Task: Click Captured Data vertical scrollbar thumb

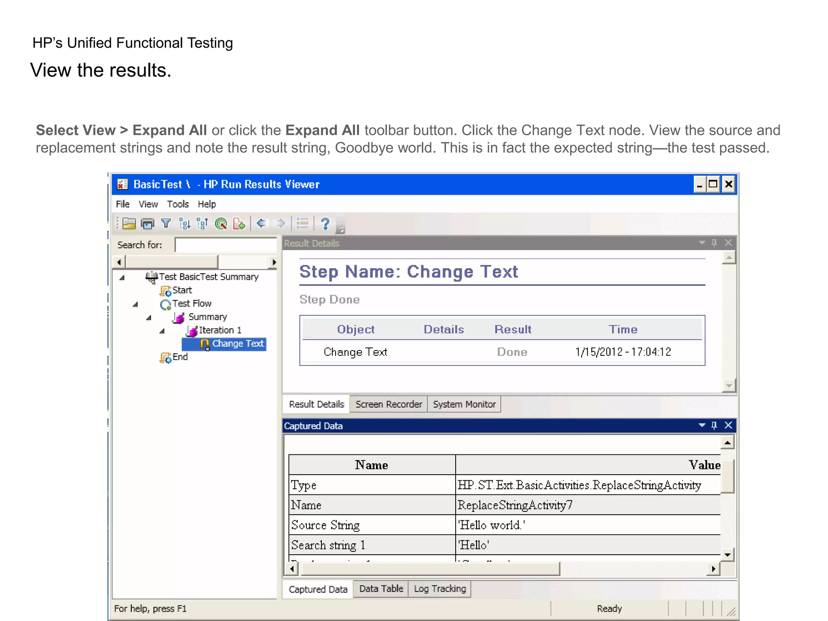Action: coord(727,476)
